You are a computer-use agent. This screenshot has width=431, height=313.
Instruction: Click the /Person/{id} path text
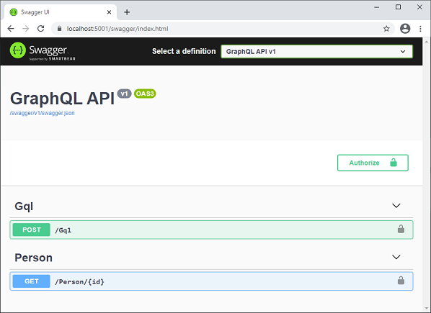[79, 282]
